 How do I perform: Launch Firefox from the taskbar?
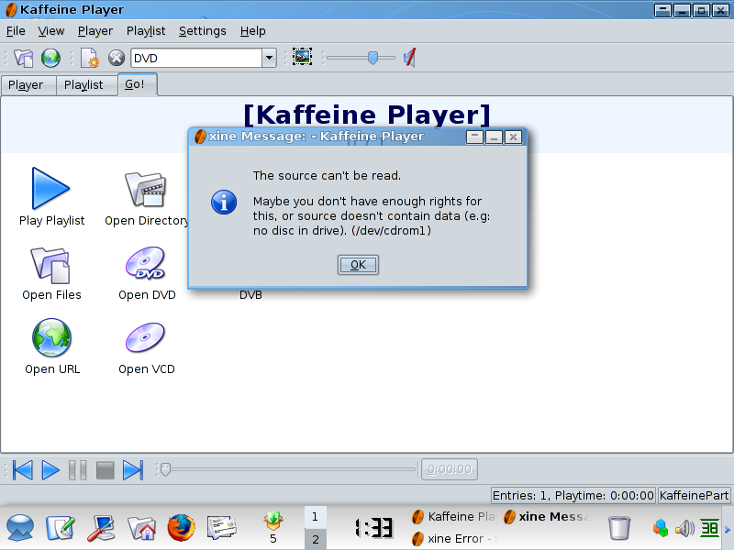182,527
